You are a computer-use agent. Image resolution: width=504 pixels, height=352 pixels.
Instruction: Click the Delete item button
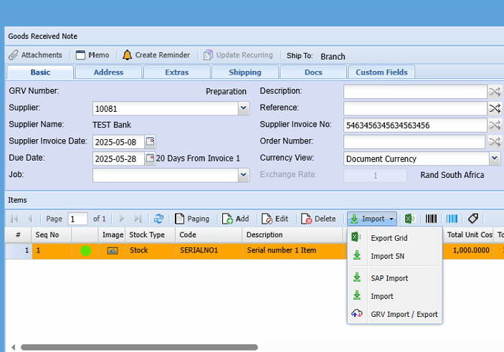pyautogui.click(x=318, y=219)
